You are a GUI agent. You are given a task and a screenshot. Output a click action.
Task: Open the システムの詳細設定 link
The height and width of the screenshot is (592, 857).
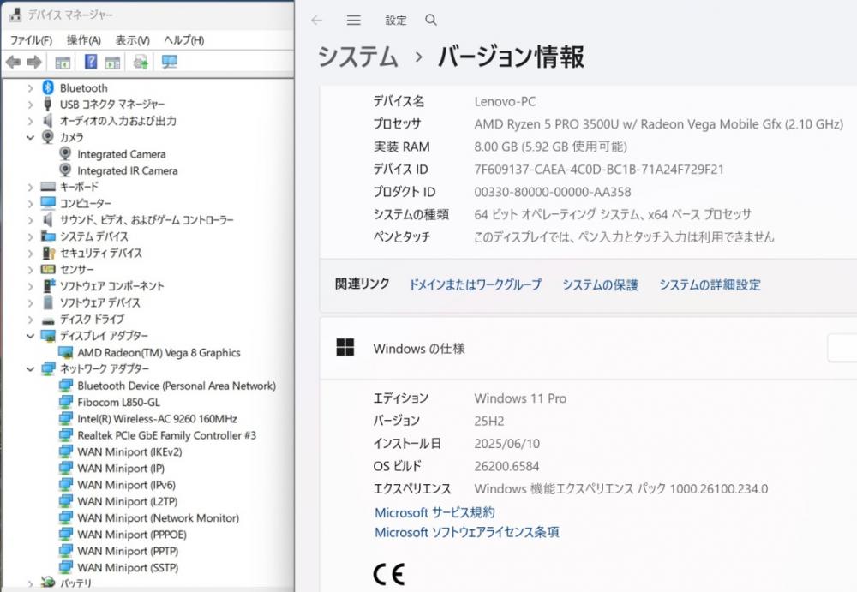[710, 285]
